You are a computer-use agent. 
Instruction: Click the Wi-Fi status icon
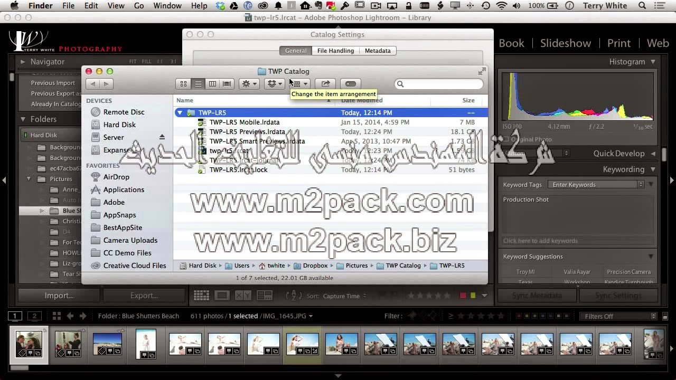pos(502,6)
